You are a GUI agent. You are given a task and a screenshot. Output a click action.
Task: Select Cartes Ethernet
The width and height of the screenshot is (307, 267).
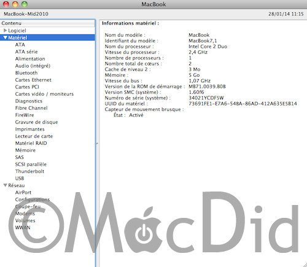[33, 80]
